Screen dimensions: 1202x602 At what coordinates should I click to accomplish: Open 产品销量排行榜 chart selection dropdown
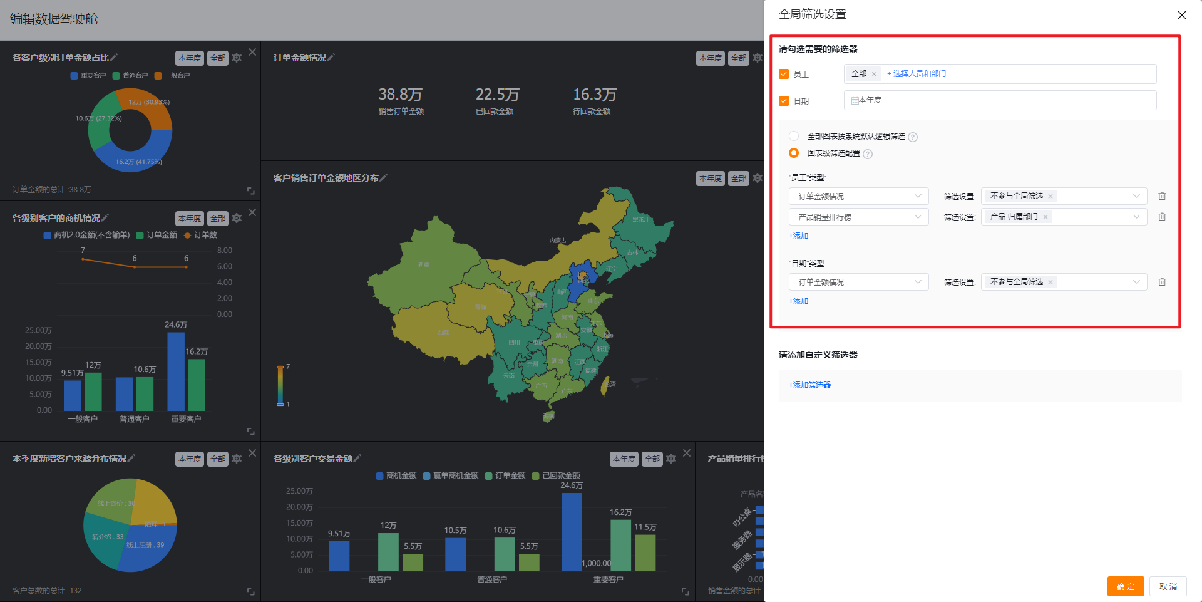[858, 217]
